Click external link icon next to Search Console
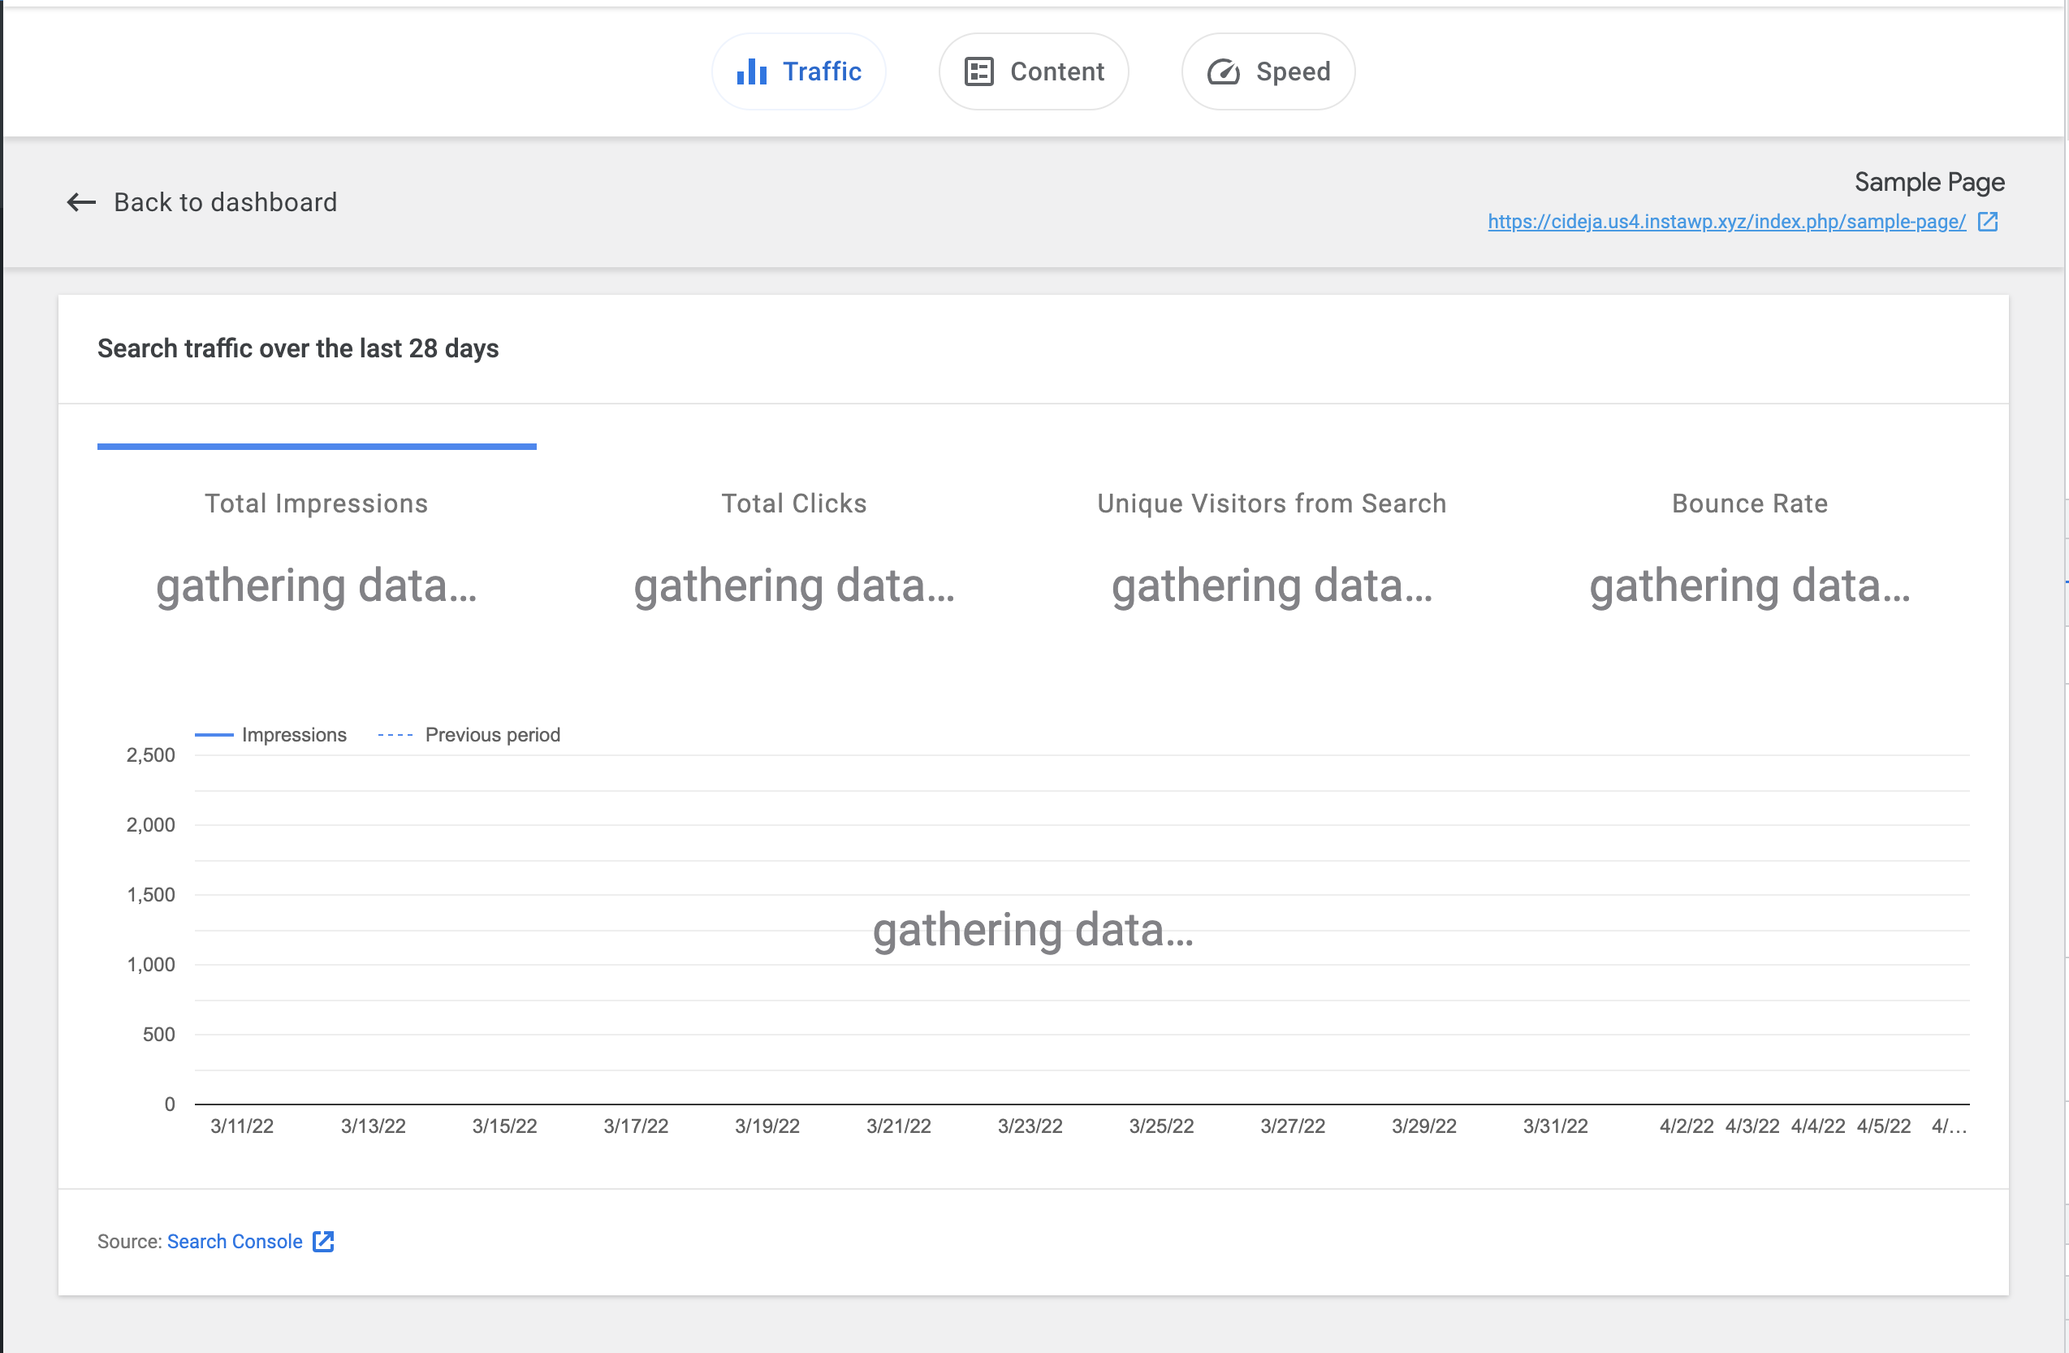 pyautogui.click(x=323, y=1241)
